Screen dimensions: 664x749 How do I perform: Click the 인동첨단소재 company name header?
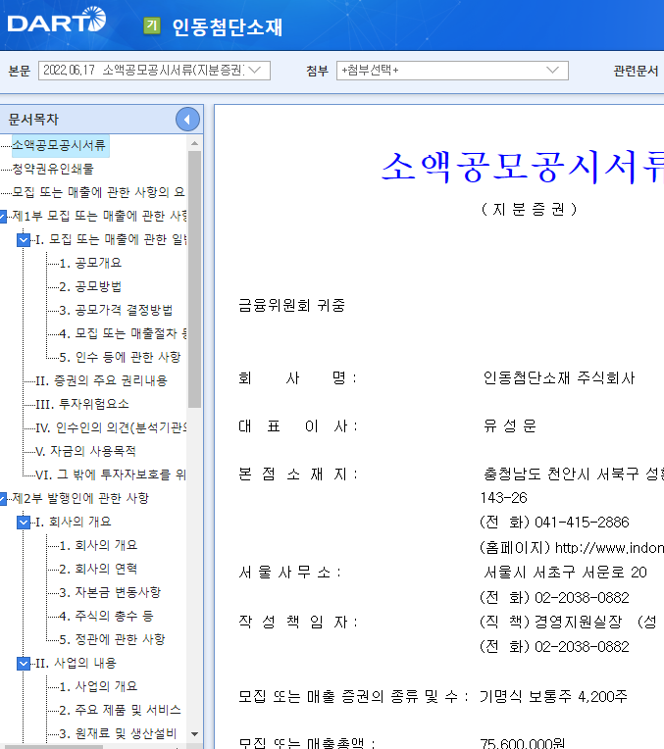tap(228, 26)
